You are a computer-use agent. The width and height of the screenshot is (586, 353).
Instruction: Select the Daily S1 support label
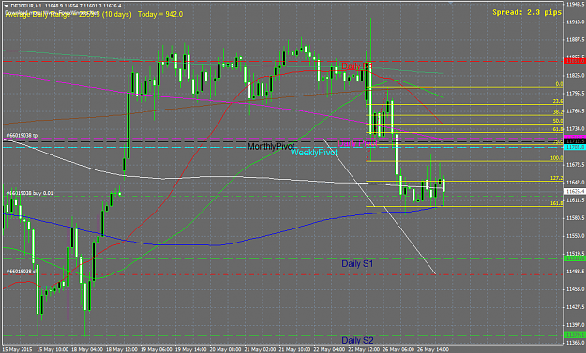pyautogui.click(x=357, y=263)
